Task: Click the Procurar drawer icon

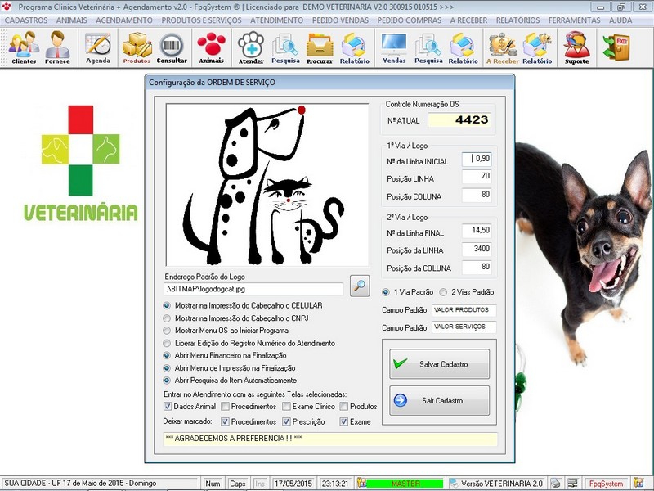Action: pos(320,47)
